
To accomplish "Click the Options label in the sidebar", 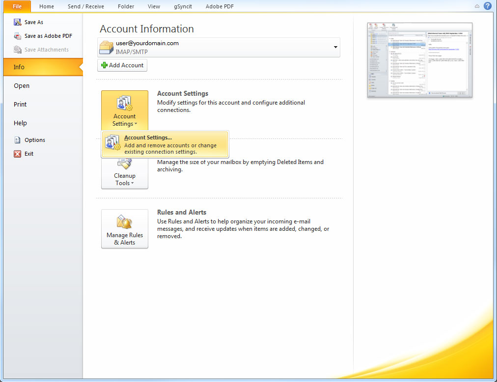I will [35, 140].
